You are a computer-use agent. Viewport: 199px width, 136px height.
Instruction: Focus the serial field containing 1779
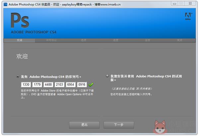pyautogui.click(x=37, y=84)
